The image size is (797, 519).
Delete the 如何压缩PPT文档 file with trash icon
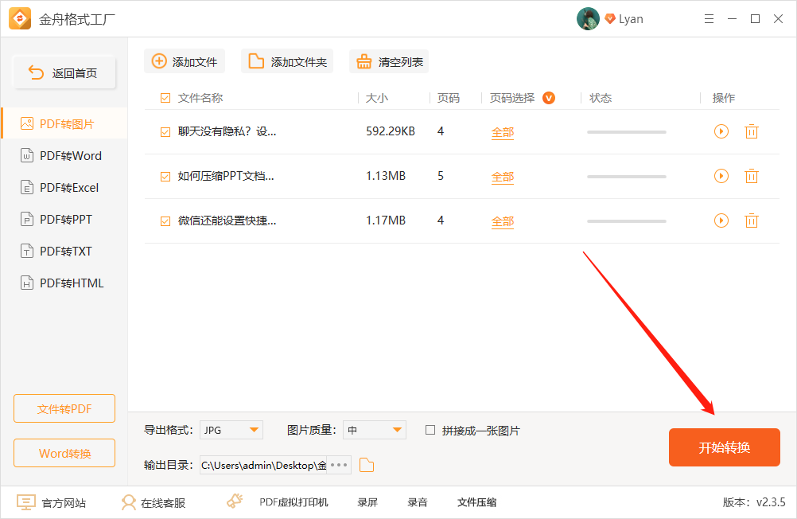751,176
